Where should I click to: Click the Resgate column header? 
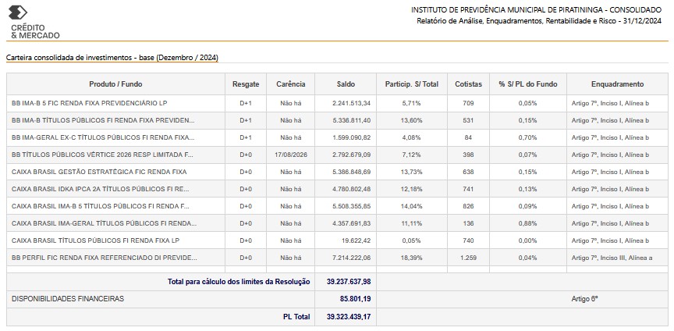point(246,84)
